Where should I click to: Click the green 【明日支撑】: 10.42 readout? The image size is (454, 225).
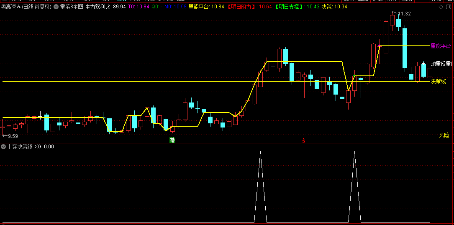pos(297,7)
